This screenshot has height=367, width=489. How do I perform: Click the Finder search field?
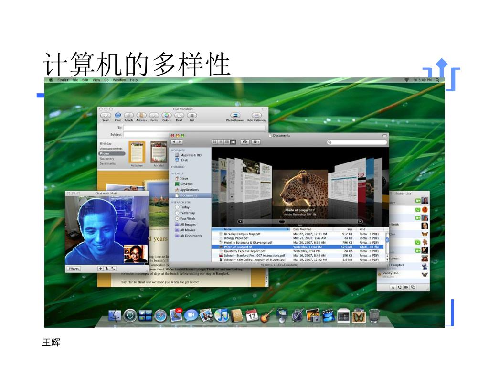pyautogui.click(x=356, y=142)
